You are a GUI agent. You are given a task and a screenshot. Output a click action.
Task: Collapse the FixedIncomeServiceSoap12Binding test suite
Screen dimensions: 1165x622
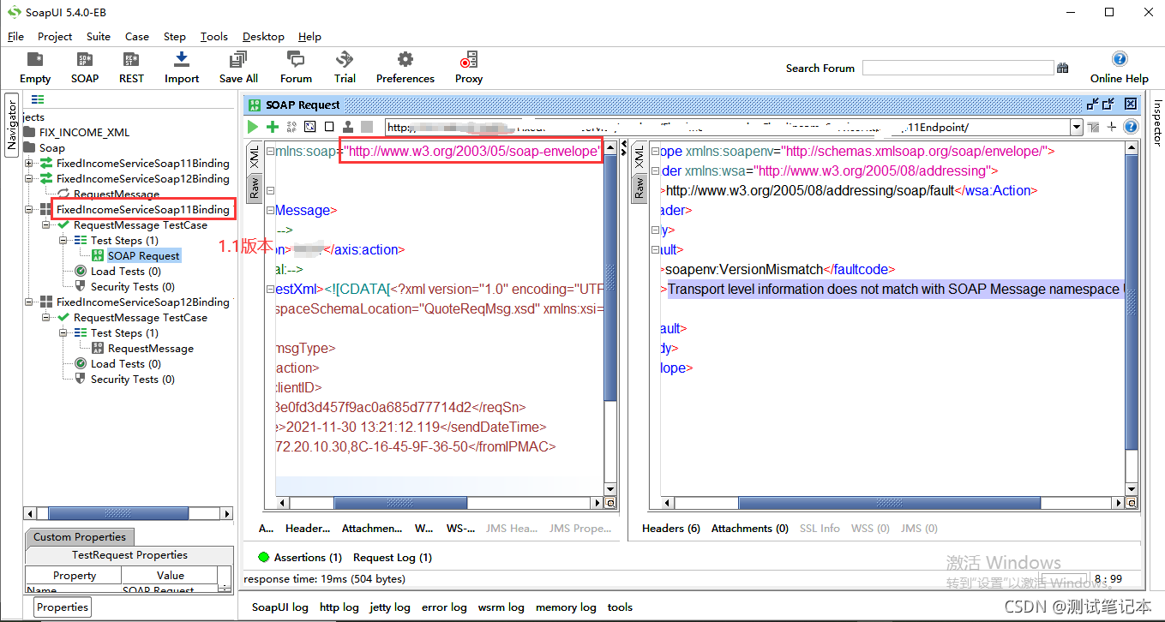coord(29,302)
